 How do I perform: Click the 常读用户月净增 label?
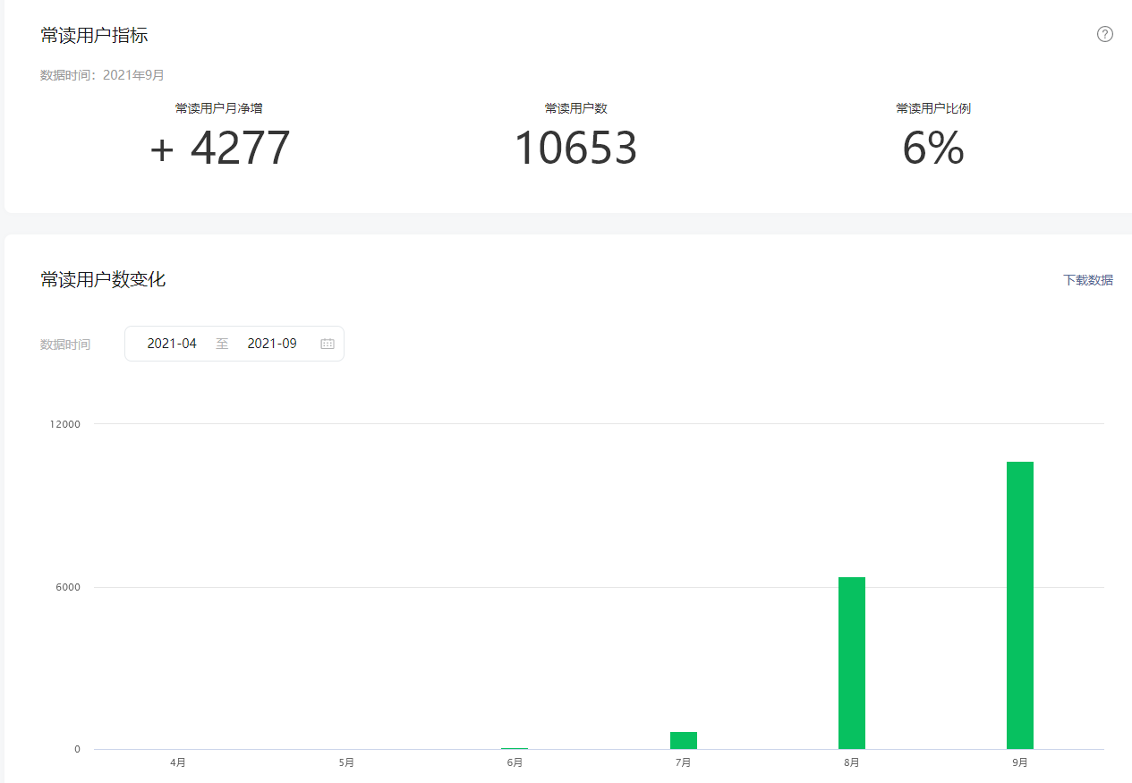point(219,108)
